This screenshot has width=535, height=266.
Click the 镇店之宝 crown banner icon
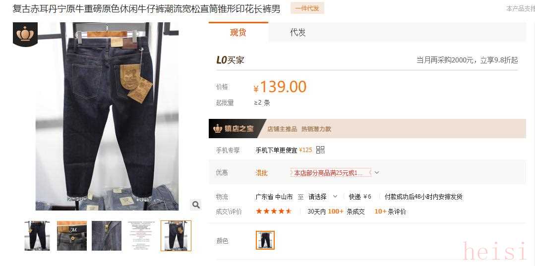217,129
